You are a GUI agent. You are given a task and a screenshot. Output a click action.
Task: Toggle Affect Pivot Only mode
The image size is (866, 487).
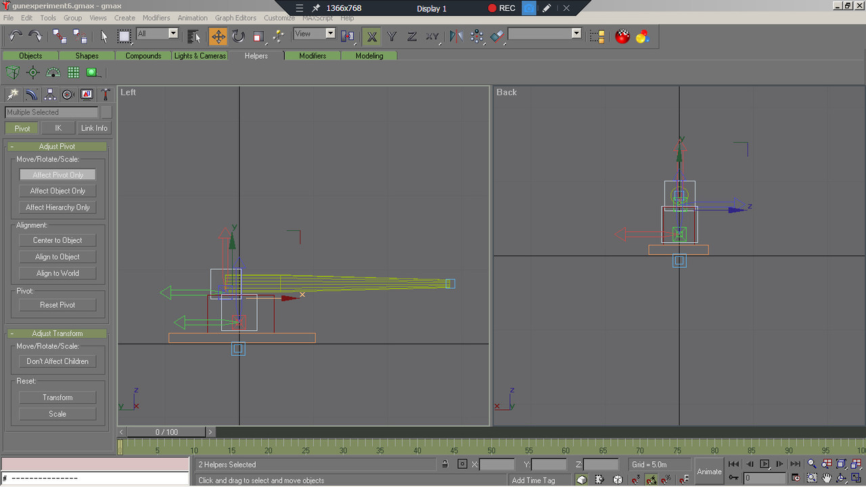click(x=58, y=175)
